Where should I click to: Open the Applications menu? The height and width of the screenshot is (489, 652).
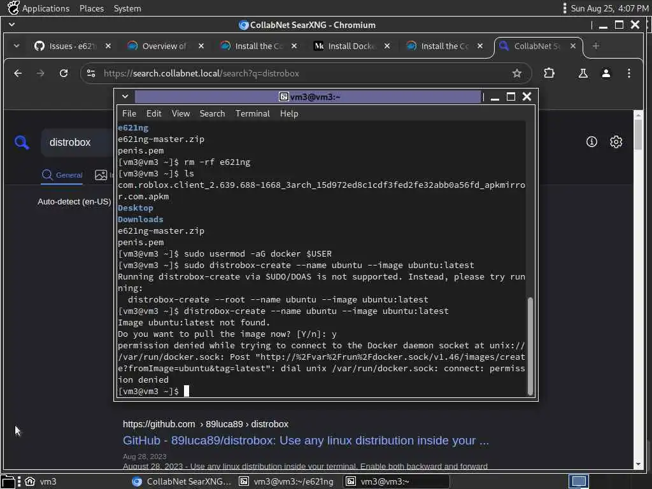46,8
